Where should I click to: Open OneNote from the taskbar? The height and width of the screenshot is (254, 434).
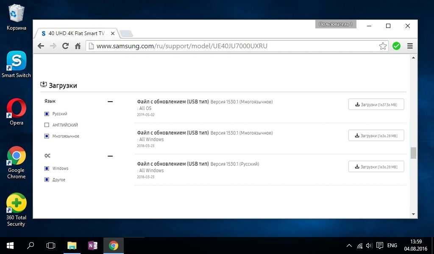point(92,246)
